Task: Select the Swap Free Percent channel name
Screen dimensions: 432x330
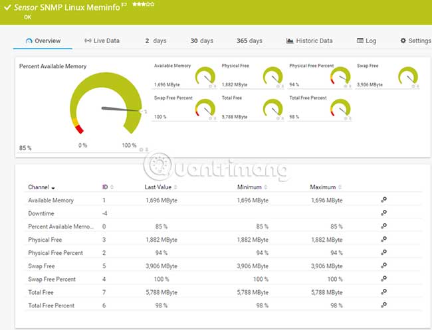Action: (x=52, y=280)
